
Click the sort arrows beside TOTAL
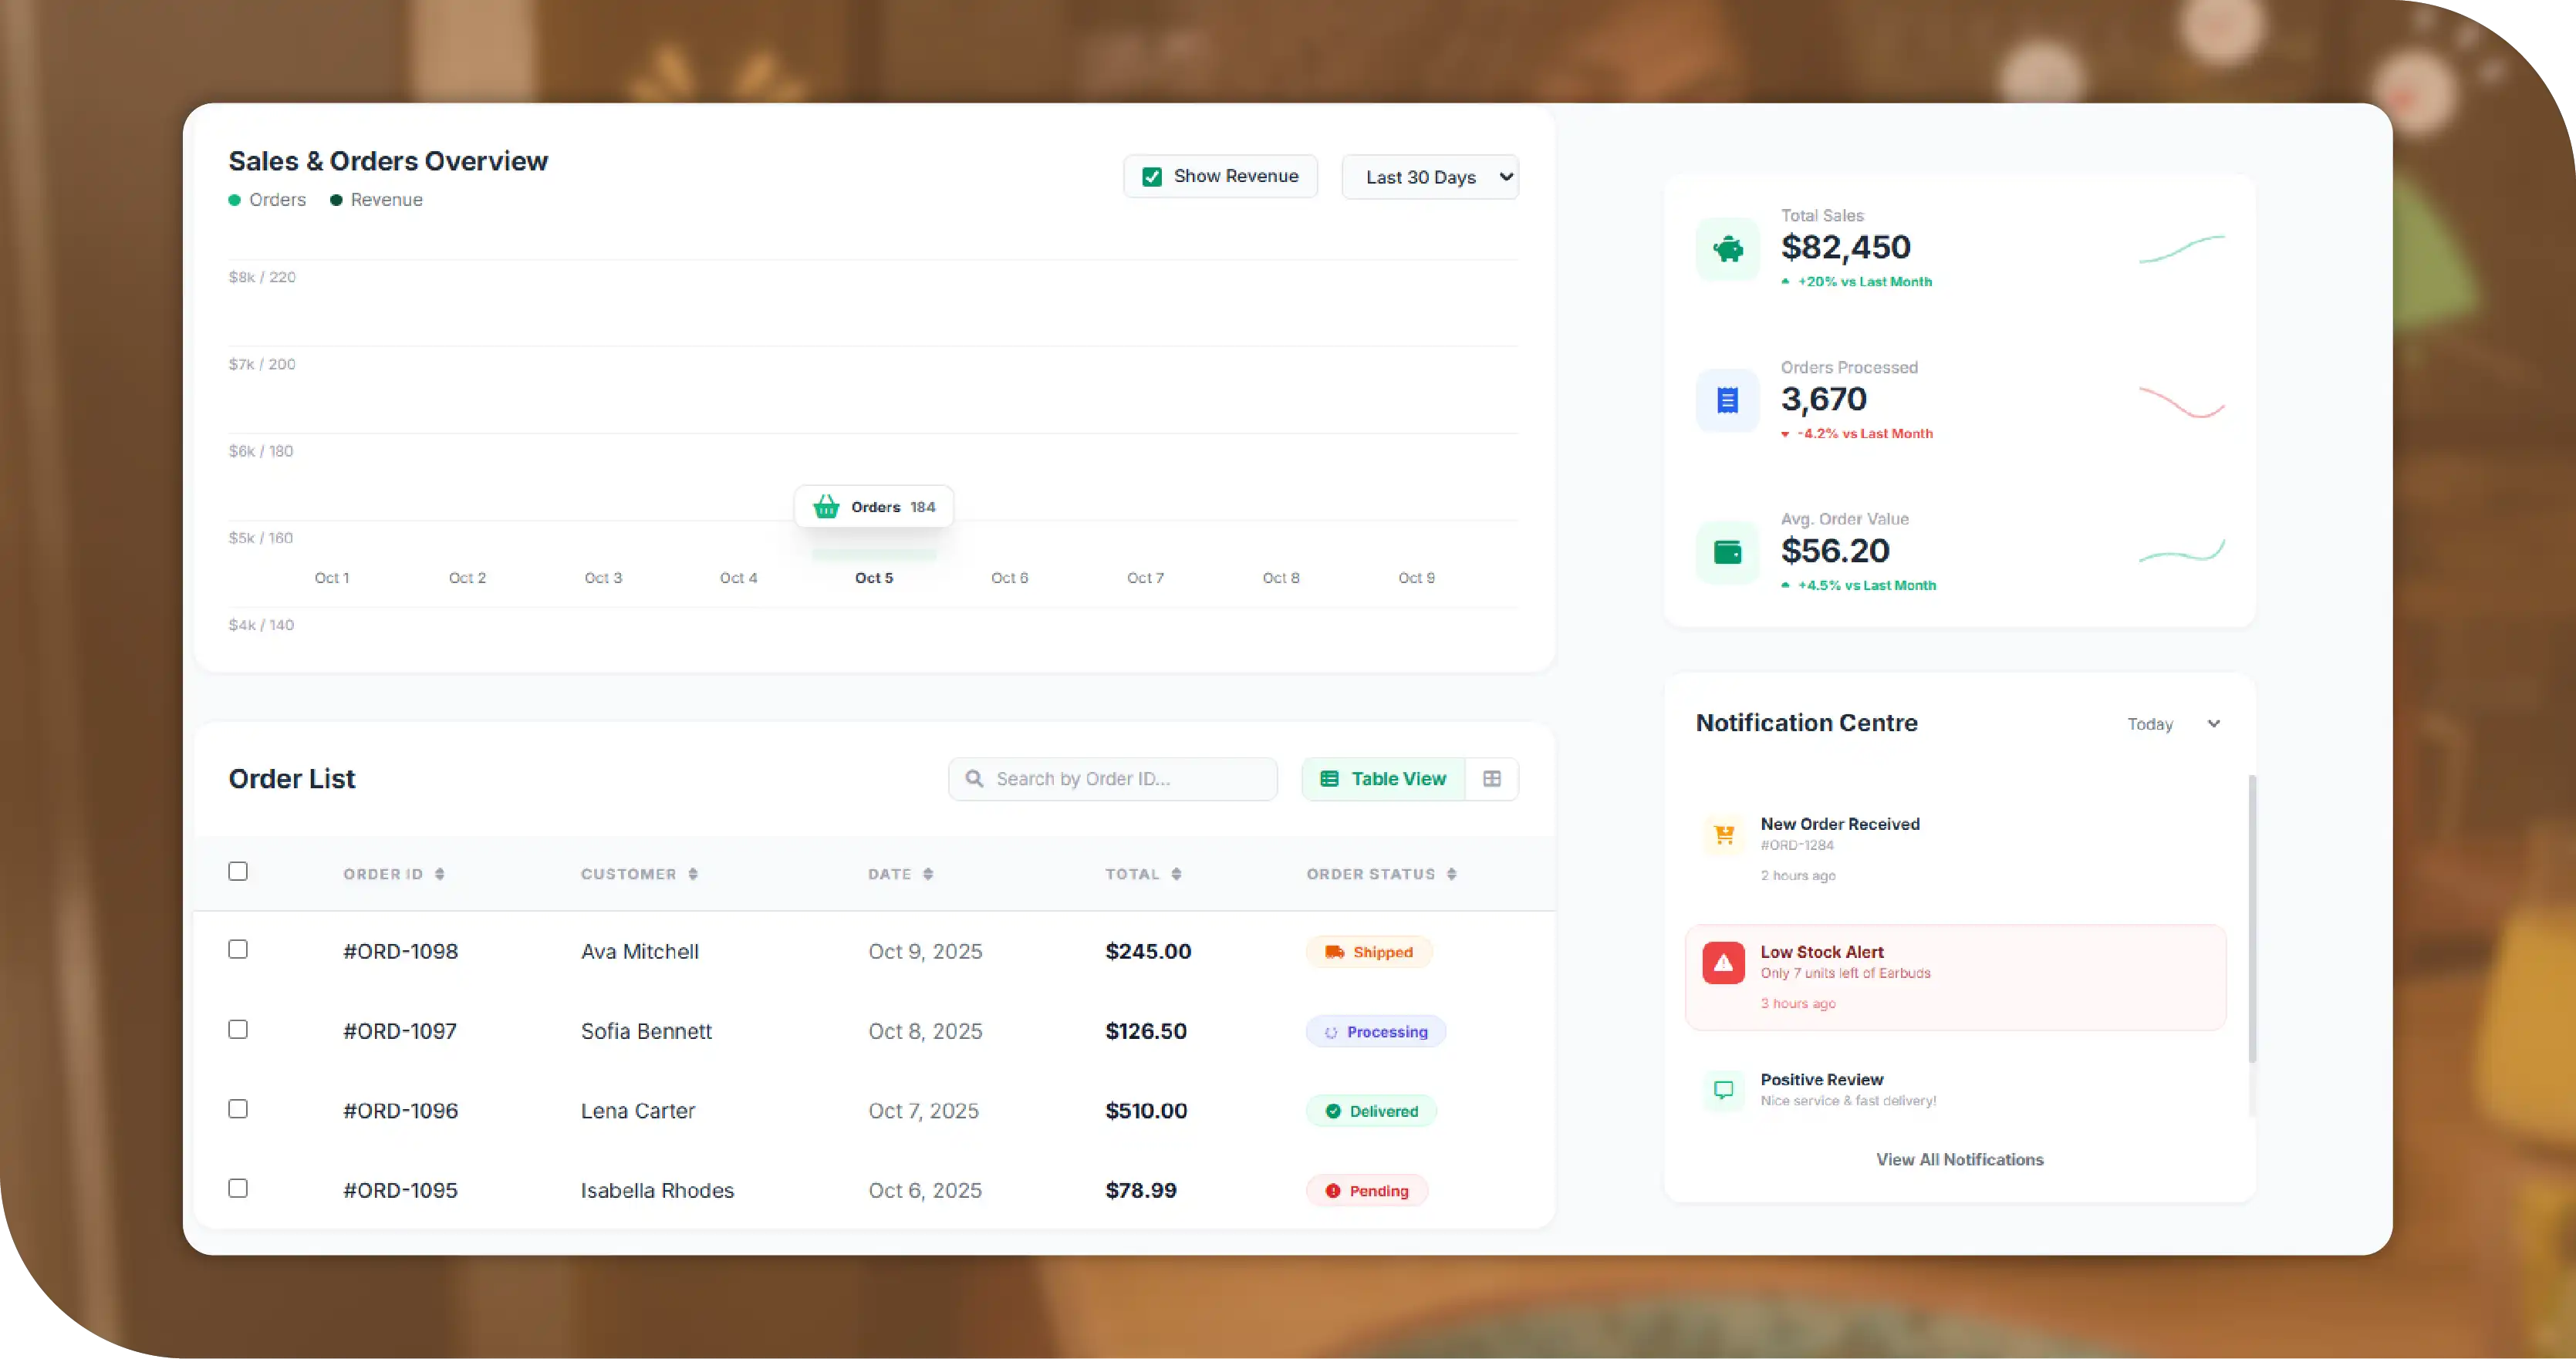coord(1176,874)
